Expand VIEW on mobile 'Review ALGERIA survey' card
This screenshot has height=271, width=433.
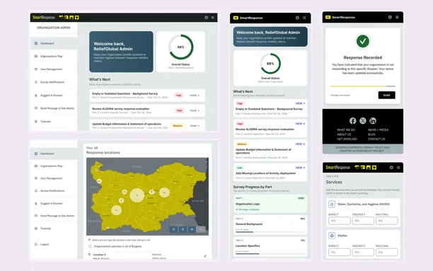tap(300, 124)
